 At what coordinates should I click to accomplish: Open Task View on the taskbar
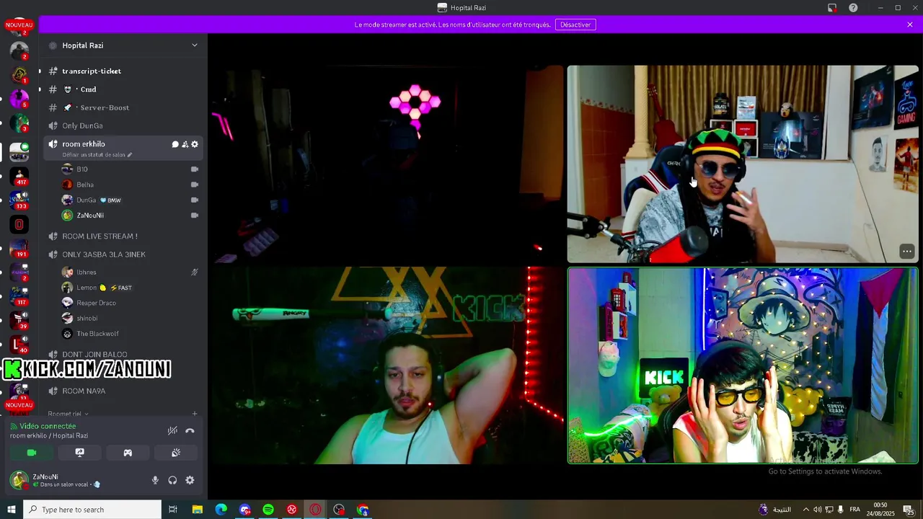pos(173,510)
